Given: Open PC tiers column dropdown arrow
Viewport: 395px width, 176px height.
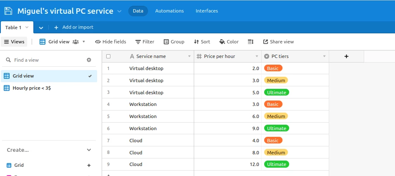Looking at the screenshot, I should pyautogui.click(x=325, y=56).
